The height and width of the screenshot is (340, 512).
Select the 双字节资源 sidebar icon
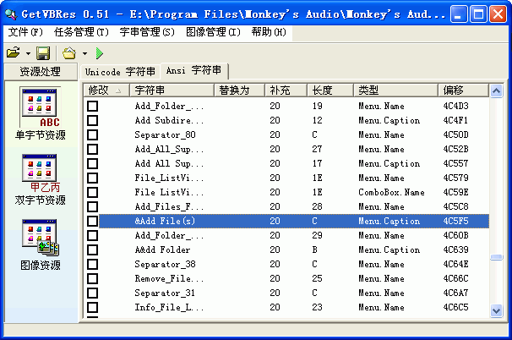tap(40, 179)
